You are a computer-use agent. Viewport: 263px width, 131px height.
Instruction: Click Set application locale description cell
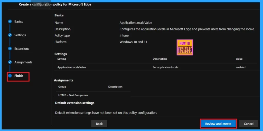tap(165, 67)
